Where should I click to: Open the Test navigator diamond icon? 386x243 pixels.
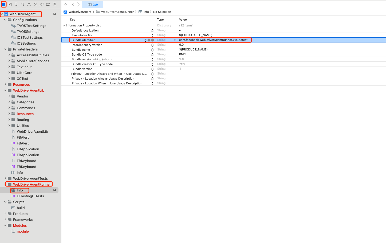35,5
